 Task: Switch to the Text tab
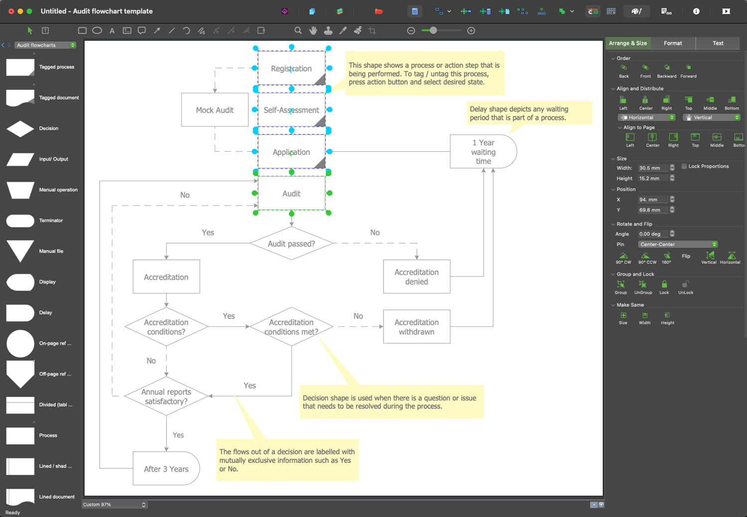pyautogui.click(x=718, y=43)
